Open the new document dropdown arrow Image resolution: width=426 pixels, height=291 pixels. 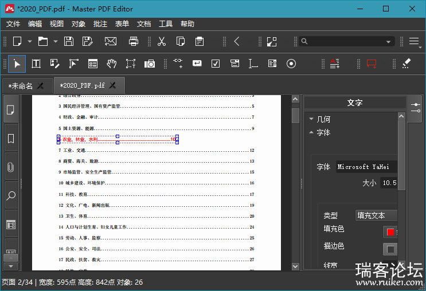click(30, 42)
